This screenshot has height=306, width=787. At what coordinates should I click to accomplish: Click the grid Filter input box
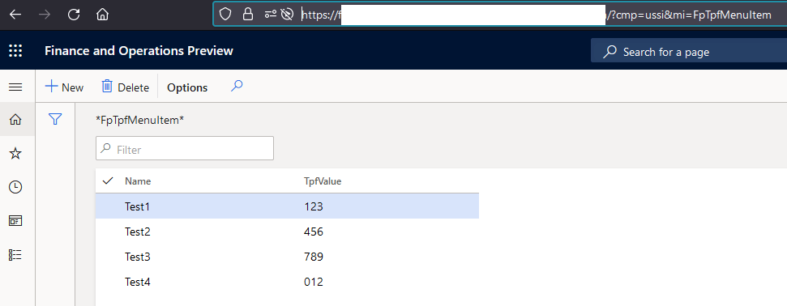pyautogui.click(x=185, y=148)
